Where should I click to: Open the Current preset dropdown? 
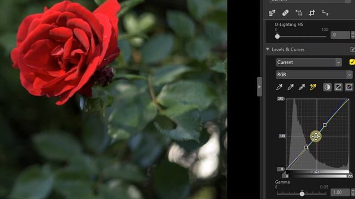click(308, 62)
